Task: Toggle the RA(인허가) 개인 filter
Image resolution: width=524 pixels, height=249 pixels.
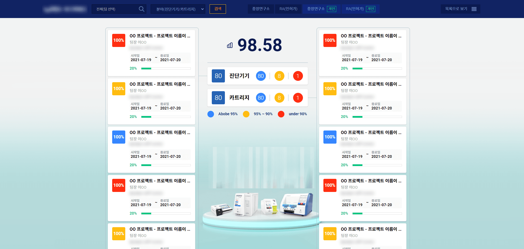Action: [x=360, y=9]
